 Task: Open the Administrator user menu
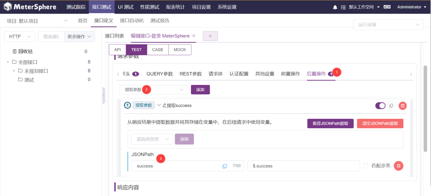click(411, 7)
